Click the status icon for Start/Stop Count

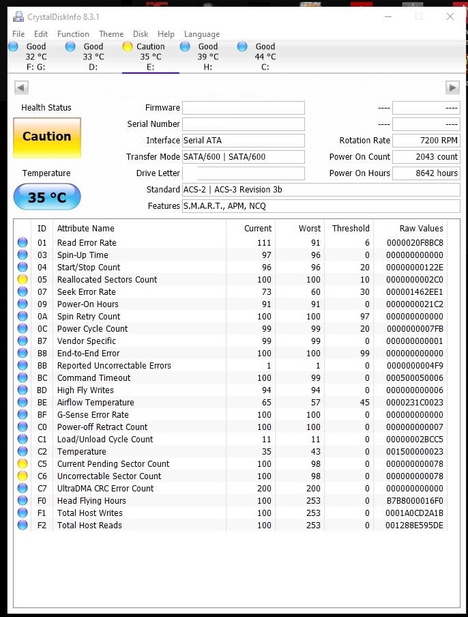tap(23, 267)
